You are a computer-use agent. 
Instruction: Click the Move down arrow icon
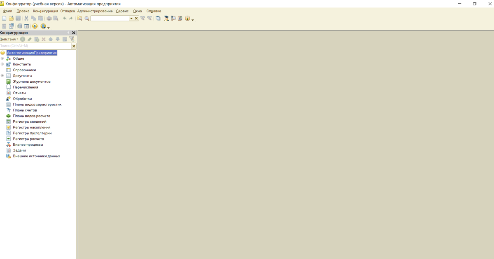pos(58,39)
